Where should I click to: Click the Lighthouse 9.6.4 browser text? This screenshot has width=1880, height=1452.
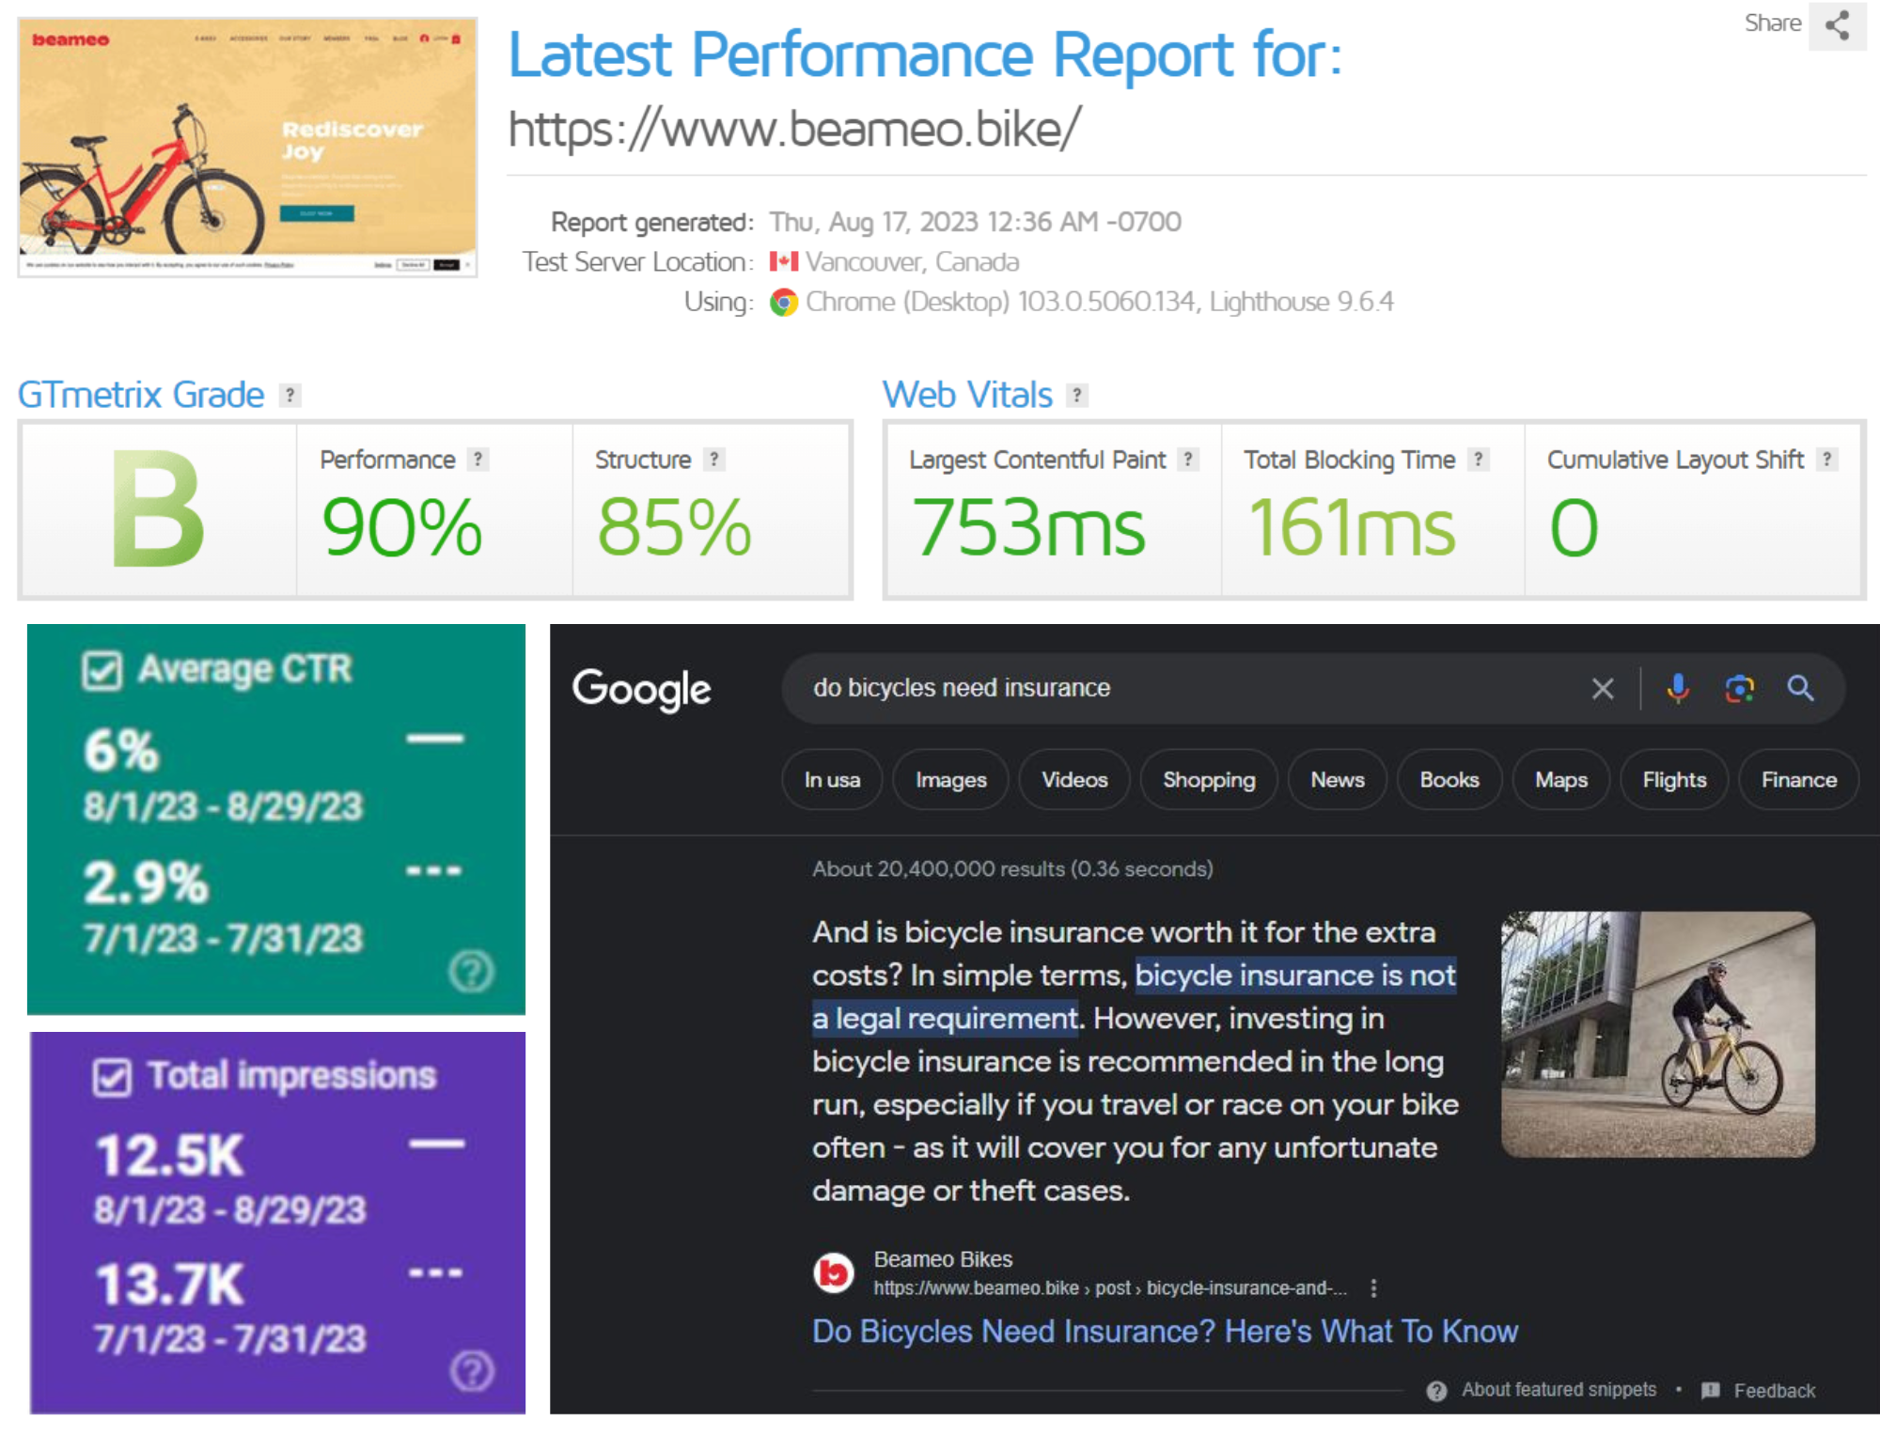click(1301, 303)
